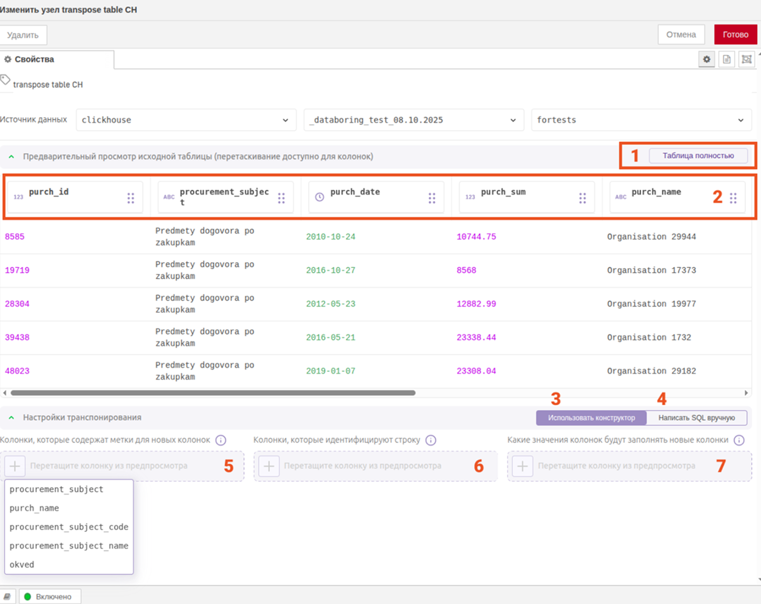This screenshot has height=604, width=761.
Task: Open the _databoring_test_08.10.2025 database dropdown
Action: click(x=412, y=120)
